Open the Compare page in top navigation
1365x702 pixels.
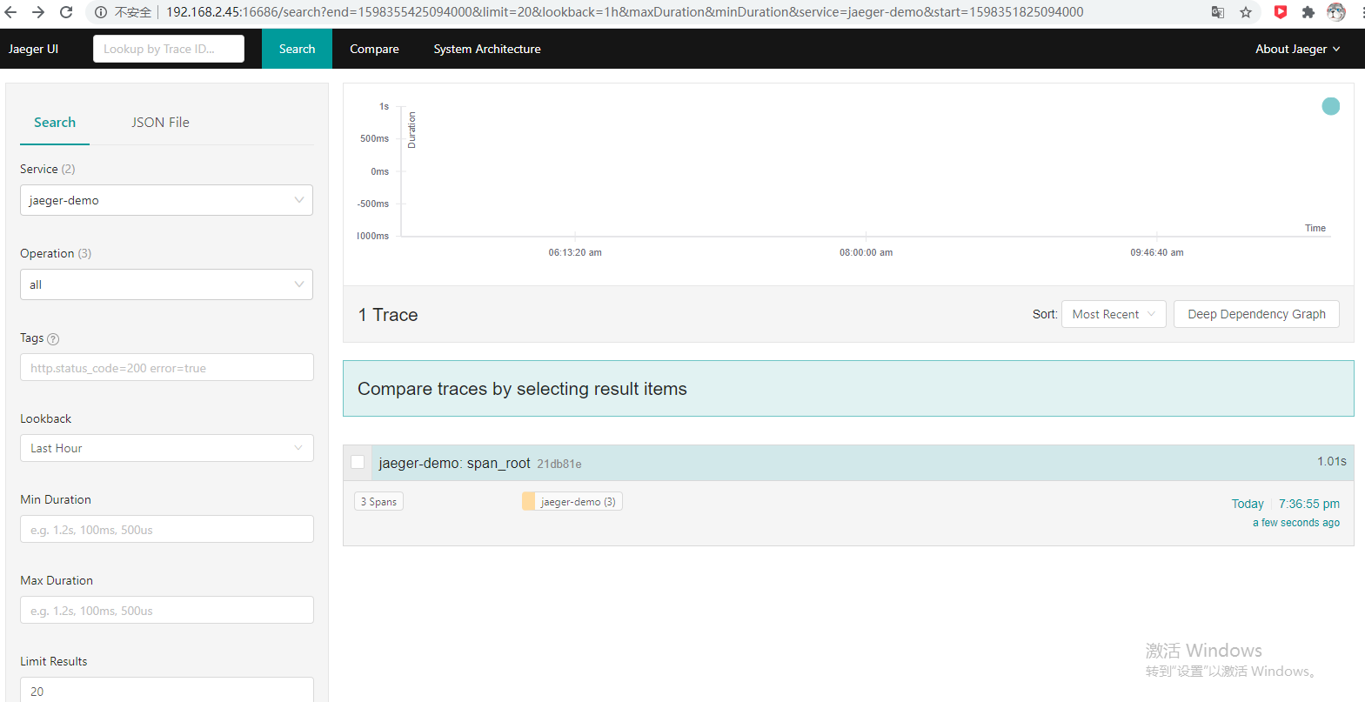coord(374,49)
